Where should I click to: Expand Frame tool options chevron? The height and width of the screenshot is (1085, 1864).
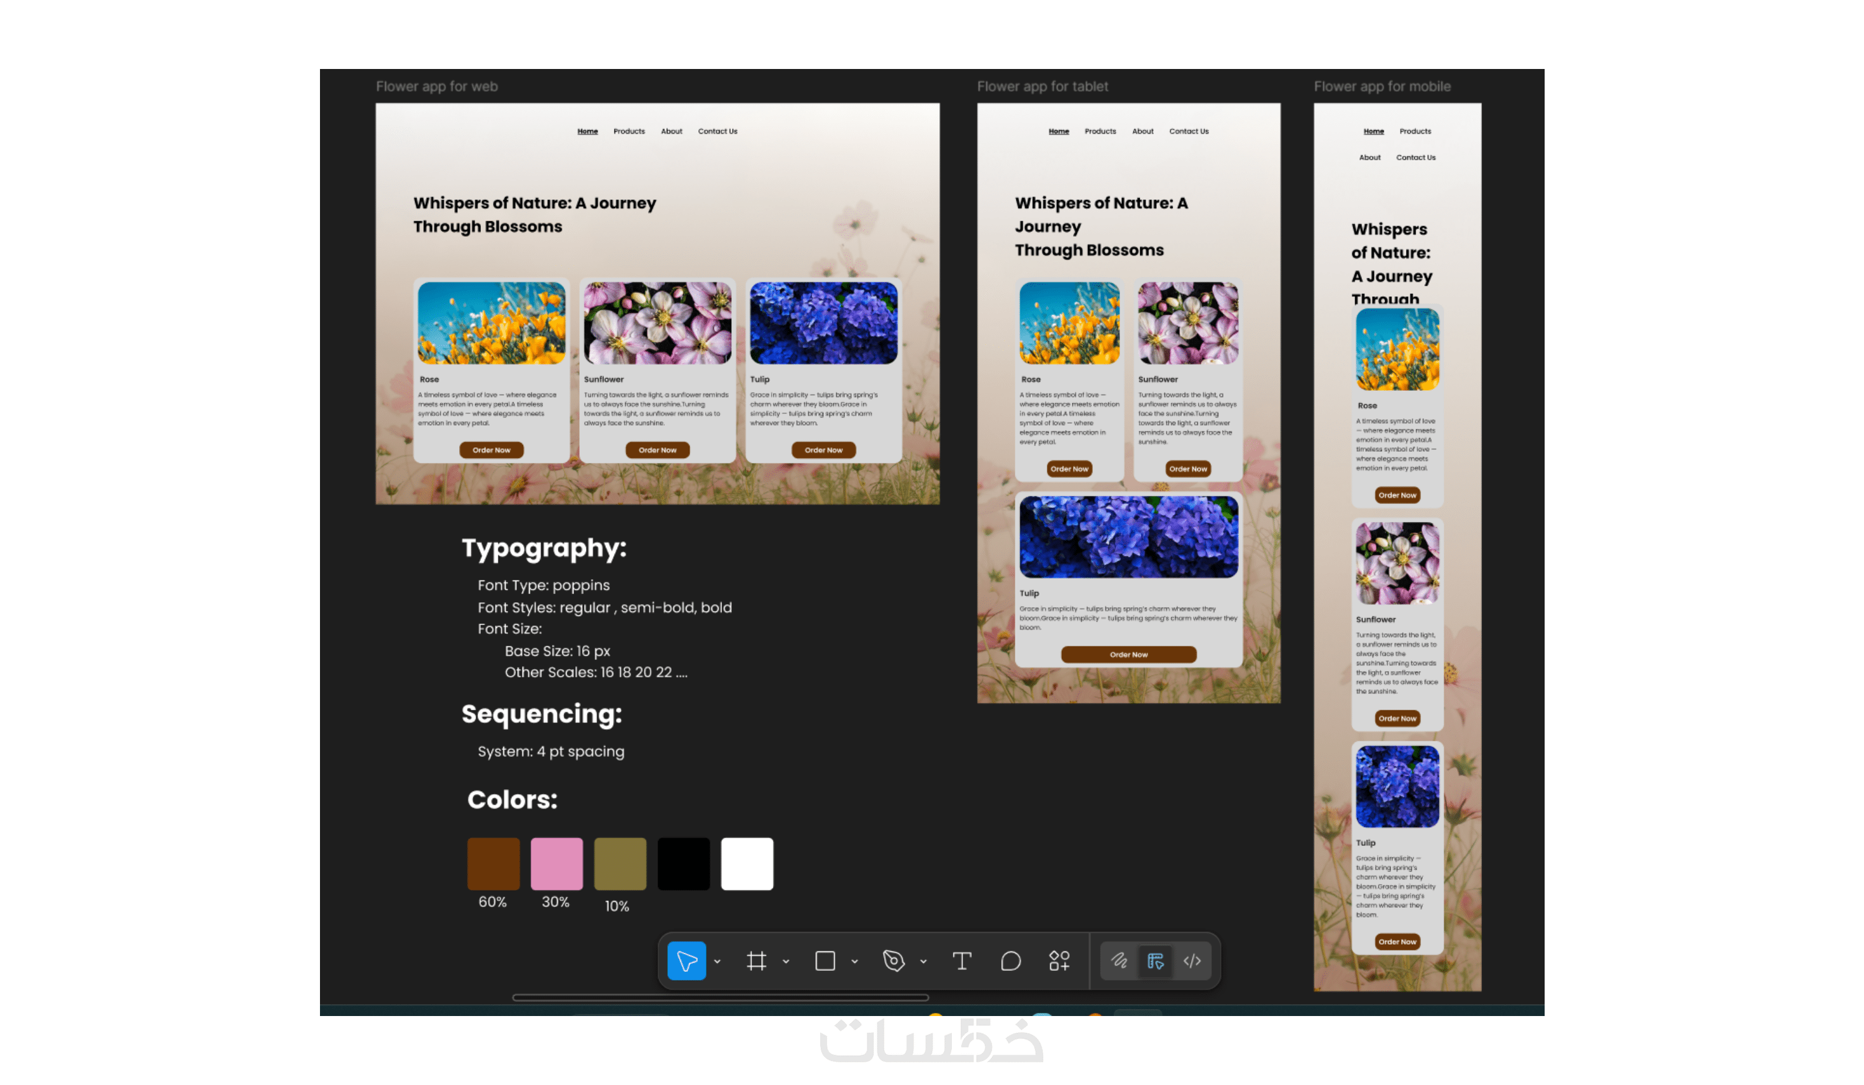click(785, 961)
